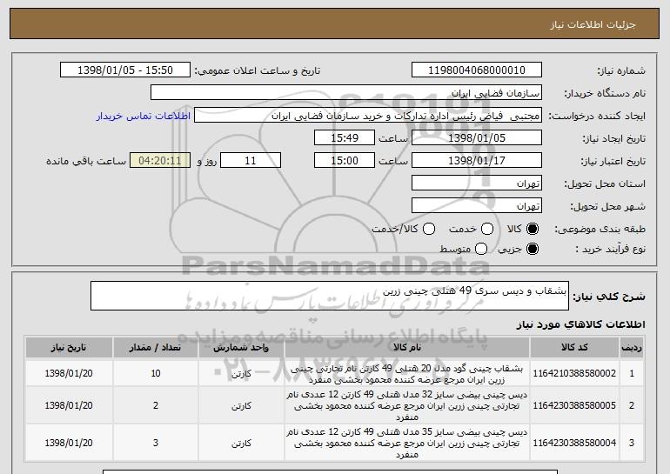Screen dimensions: 670x474
Task: Click the تعداد / مقدار column header
Action: 156,347
